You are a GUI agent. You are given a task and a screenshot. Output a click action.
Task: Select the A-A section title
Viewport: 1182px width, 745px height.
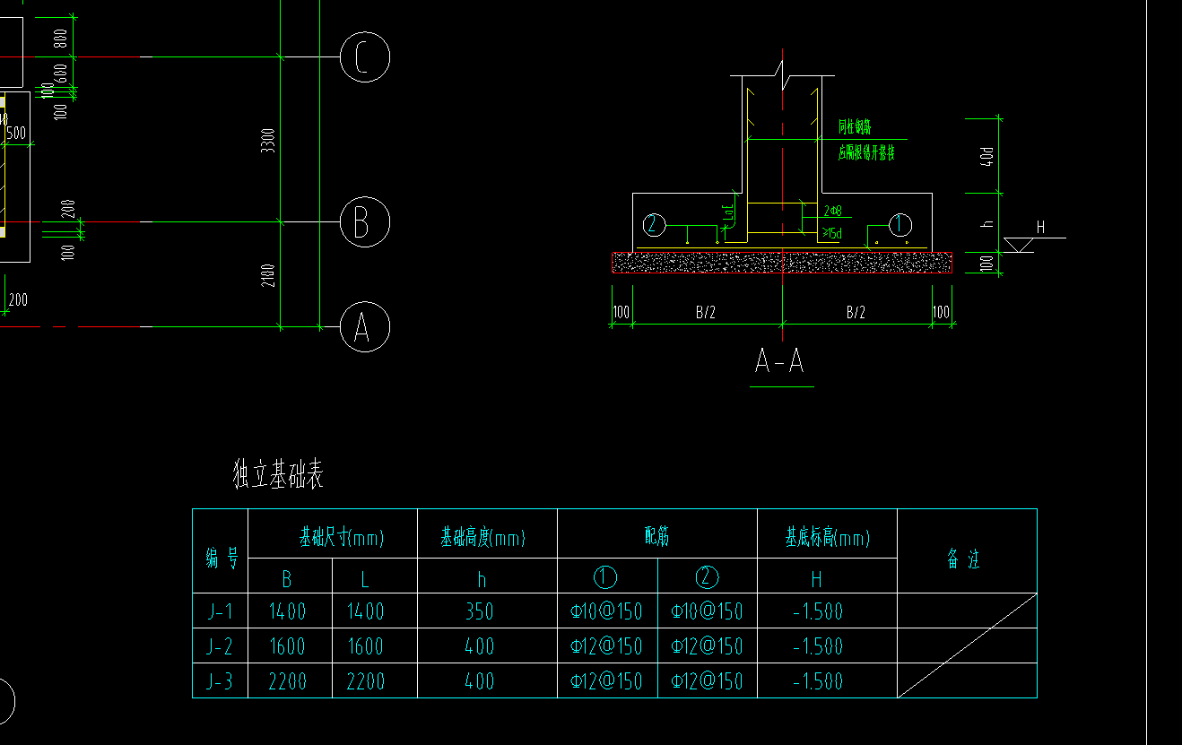pos(779,362)
